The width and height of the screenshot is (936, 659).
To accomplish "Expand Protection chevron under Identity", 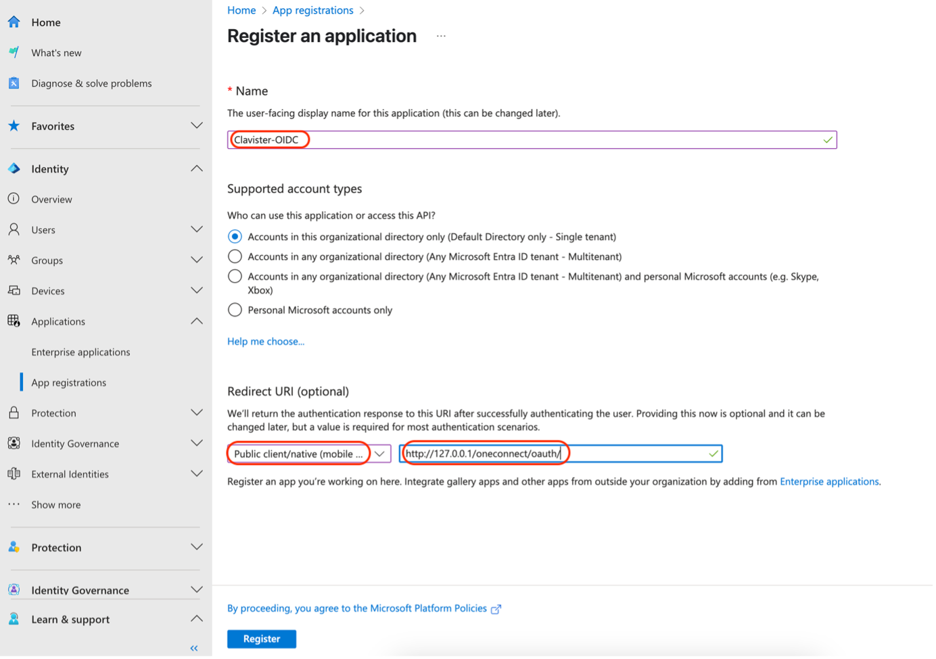I will 196,413.
